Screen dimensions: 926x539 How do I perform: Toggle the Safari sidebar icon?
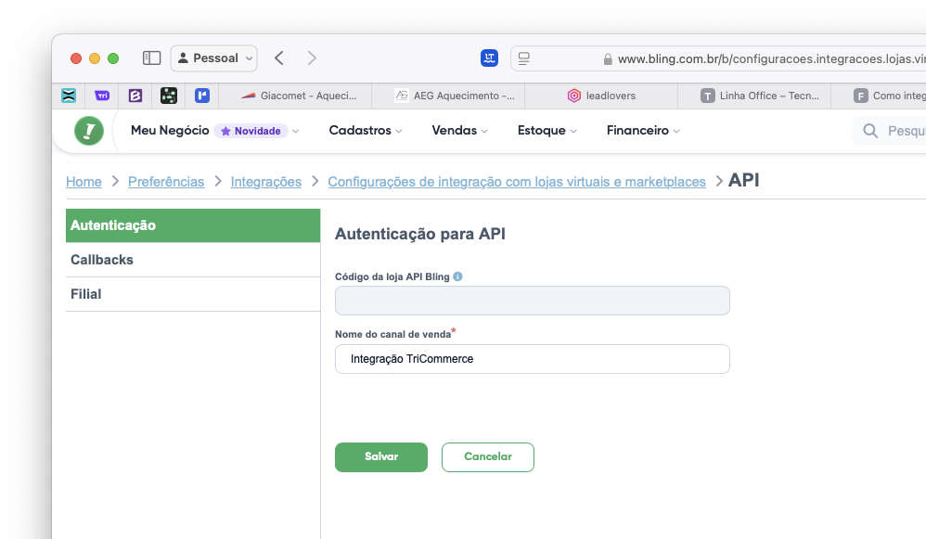coord(152,58)
